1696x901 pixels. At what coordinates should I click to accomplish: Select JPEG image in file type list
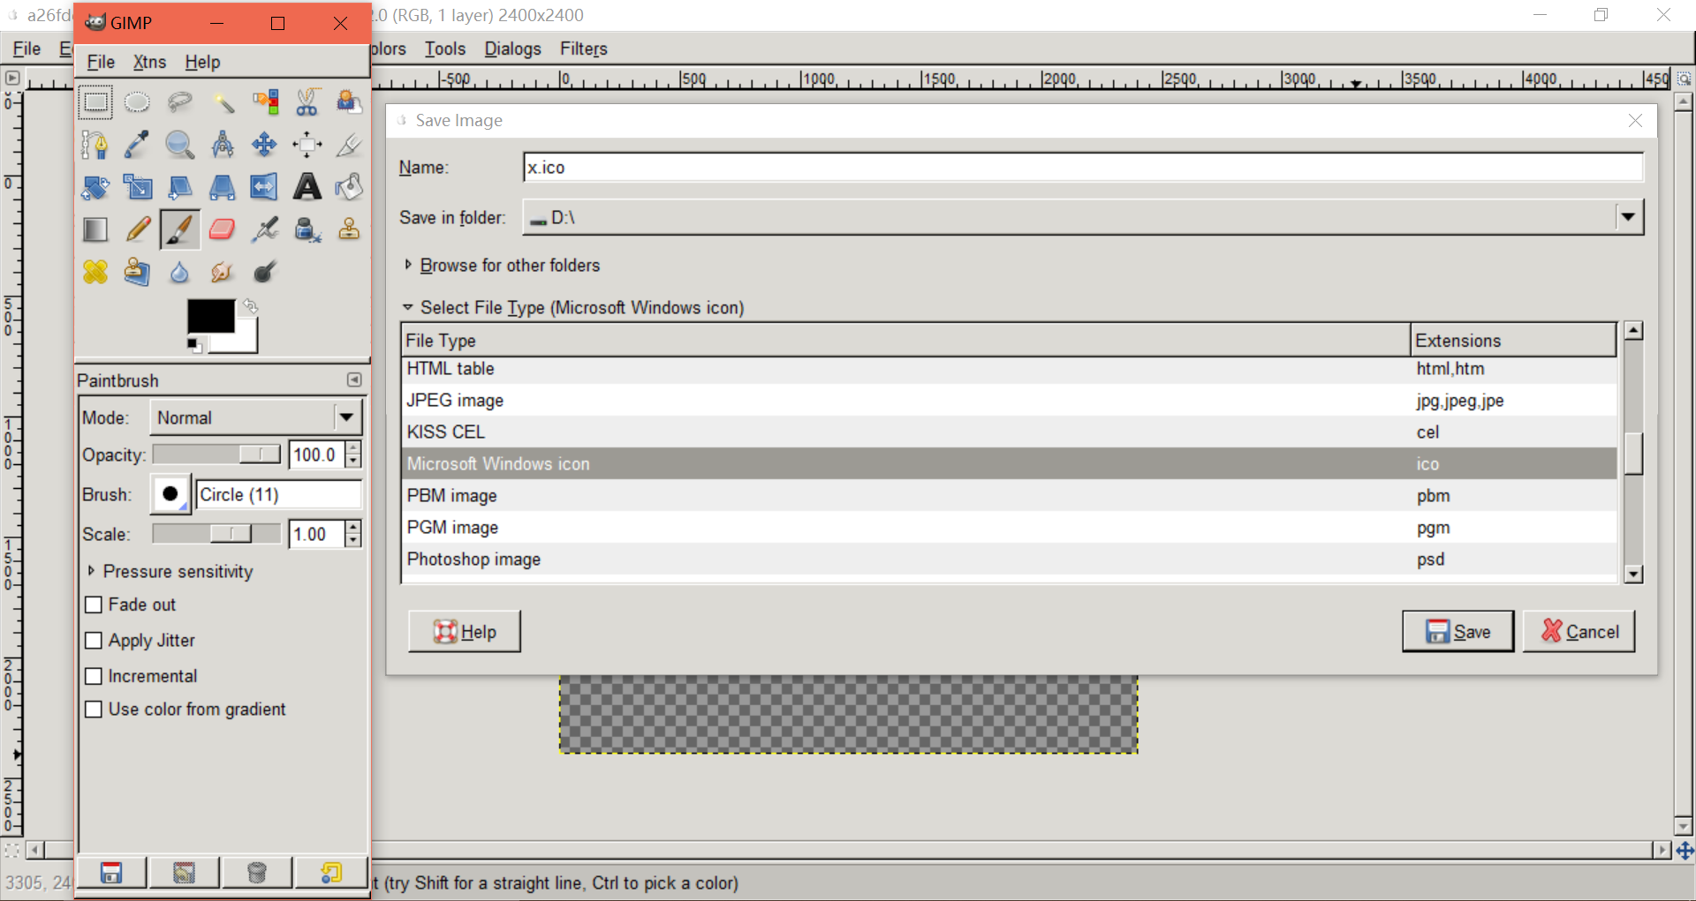455,401
